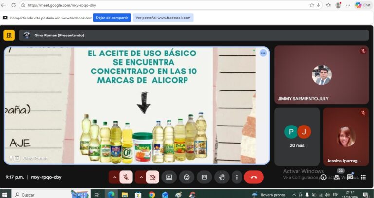Open File Explorer from taskbar
374x198 pixels.
pyautogui.click(x=125, y=195)
